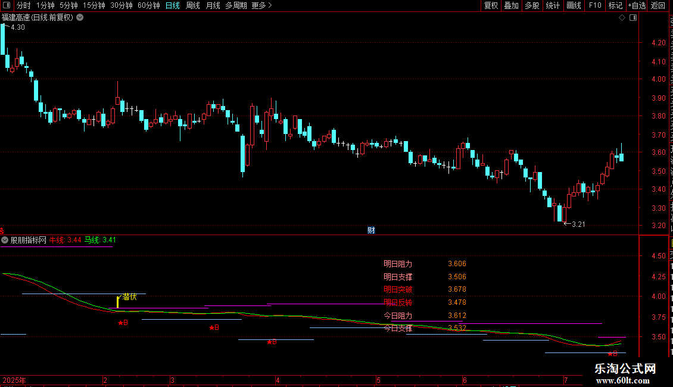Viewport: 673px width, 387px height.
Task: Select the 60分钟 period tab
Action: pos(149,5)
